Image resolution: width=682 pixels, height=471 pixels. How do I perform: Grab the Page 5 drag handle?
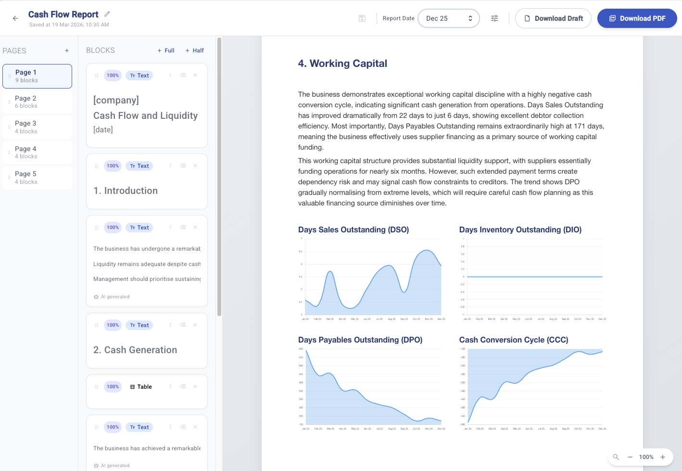[9, 178]
